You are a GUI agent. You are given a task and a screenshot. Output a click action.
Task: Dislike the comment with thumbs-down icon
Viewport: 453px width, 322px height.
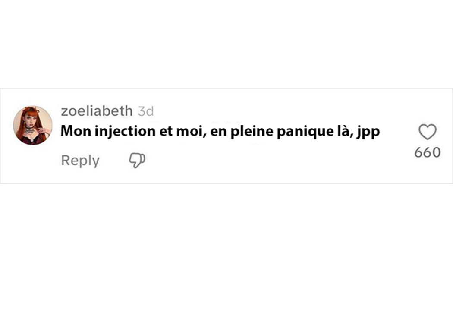point(137,160)
